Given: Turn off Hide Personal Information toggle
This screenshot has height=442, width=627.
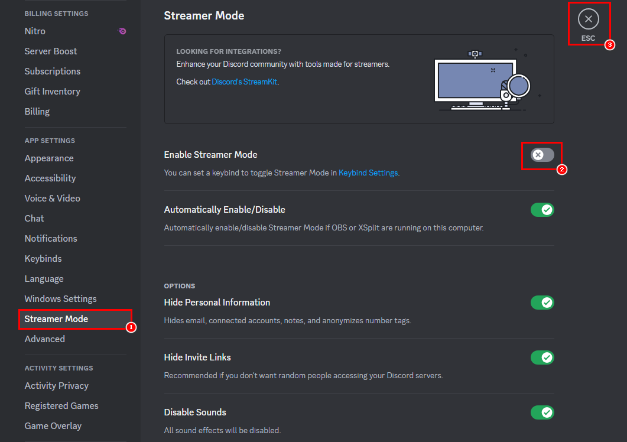Looking at the screenshot, I should (542, 303).
